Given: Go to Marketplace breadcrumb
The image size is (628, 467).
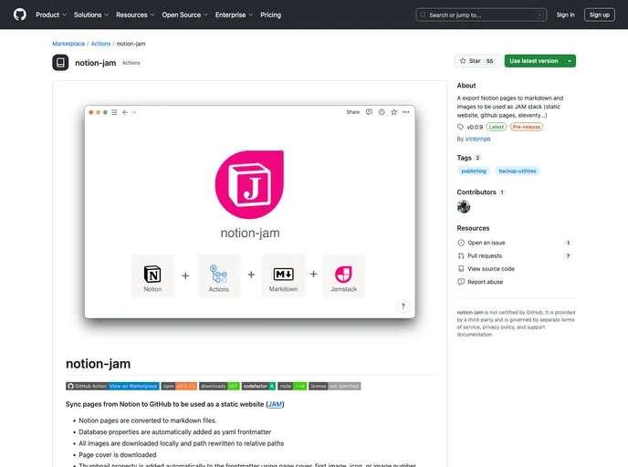Looking at the screenshot, I should (68, 44).
